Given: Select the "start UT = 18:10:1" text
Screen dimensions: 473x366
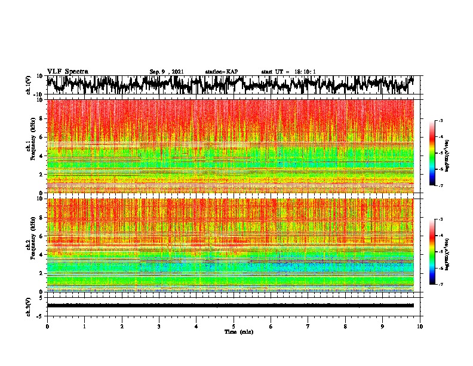Looking at the screenshot, I should [288, 72].
